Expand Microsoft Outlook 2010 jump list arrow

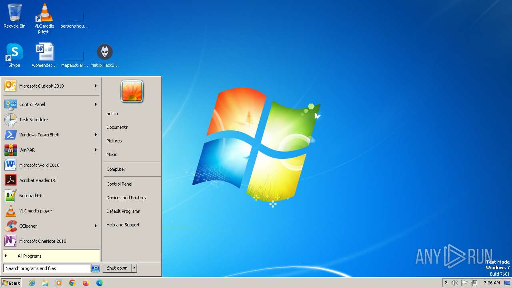tap(96, 86)
